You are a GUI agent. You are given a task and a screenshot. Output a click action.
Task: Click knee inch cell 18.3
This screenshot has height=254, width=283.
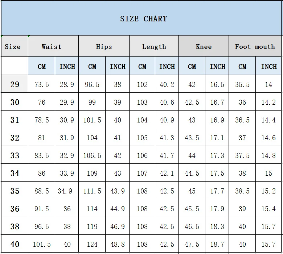217,226
